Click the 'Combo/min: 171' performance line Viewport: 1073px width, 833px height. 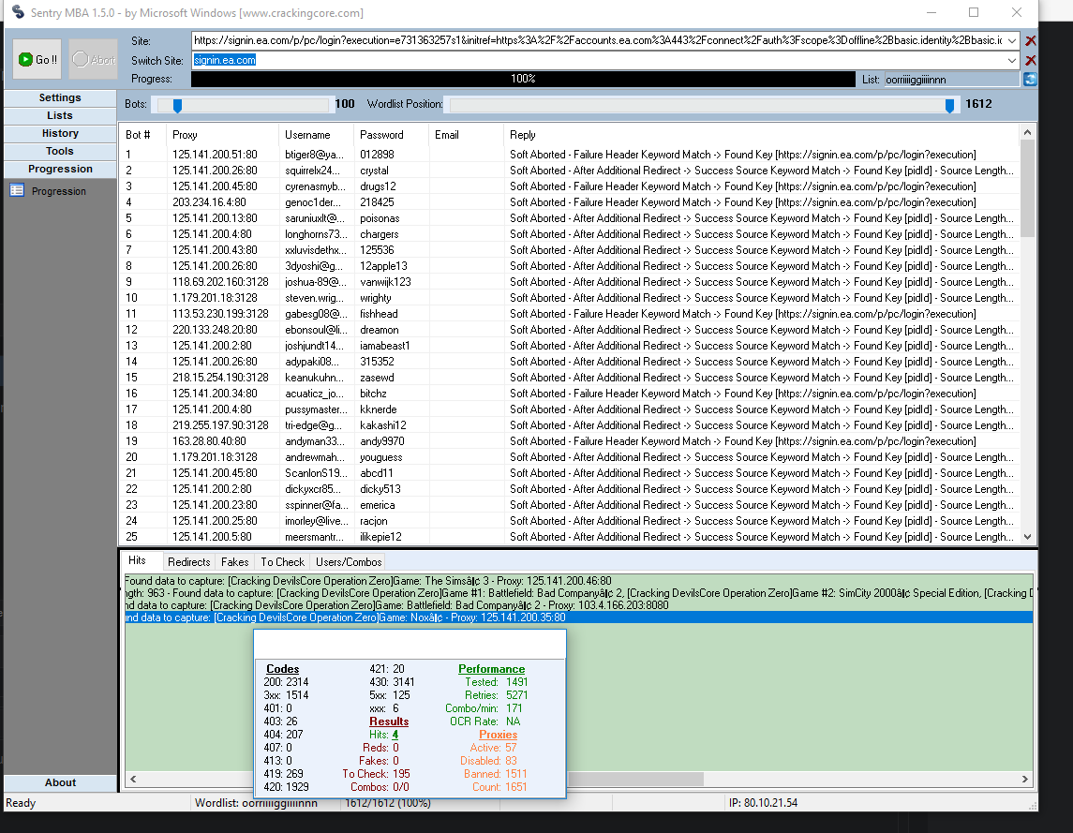(x=484, y=708)
